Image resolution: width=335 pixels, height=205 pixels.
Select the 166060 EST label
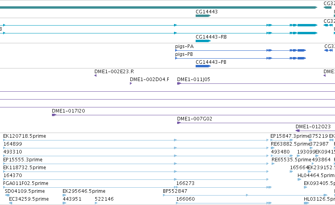point(185,199)
